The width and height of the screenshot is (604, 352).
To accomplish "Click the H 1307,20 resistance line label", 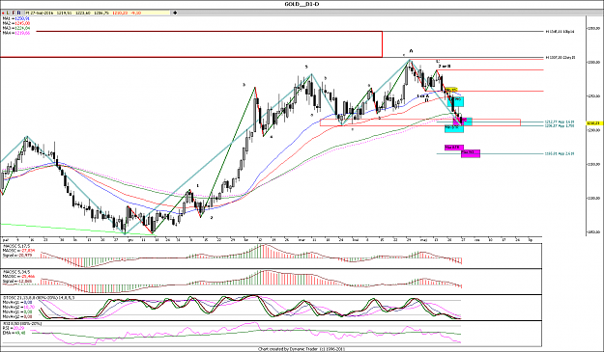I will coord(561,58).
